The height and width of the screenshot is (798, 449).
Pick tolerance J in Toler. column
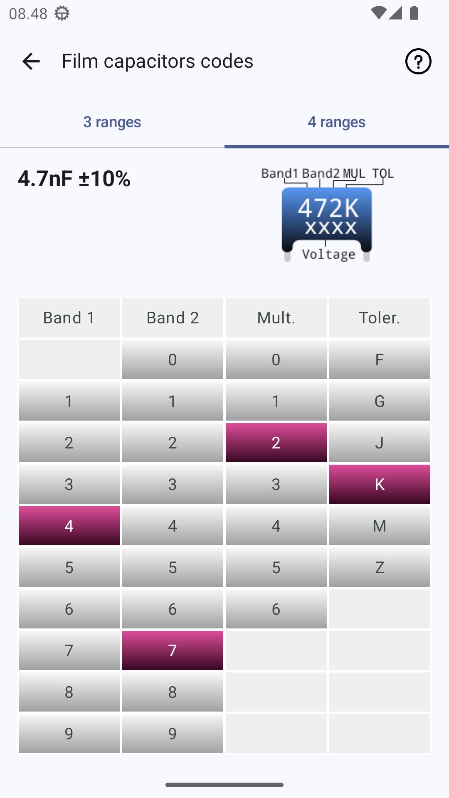[x=380, y=443]
